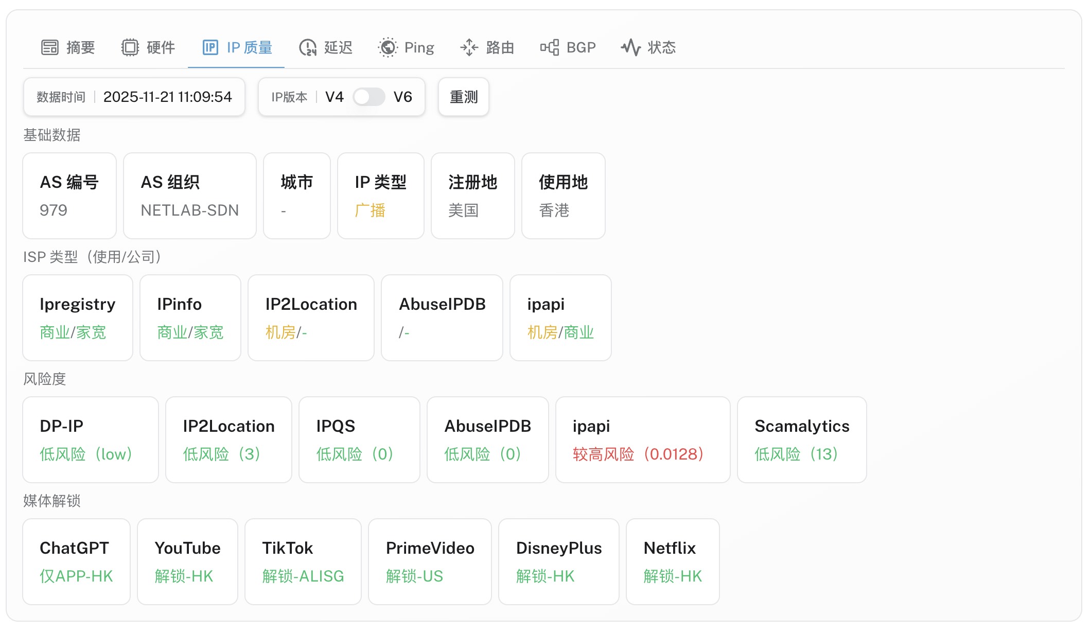Open the BGP tab
The image size is (1090, 633).
tap(581, 47)
